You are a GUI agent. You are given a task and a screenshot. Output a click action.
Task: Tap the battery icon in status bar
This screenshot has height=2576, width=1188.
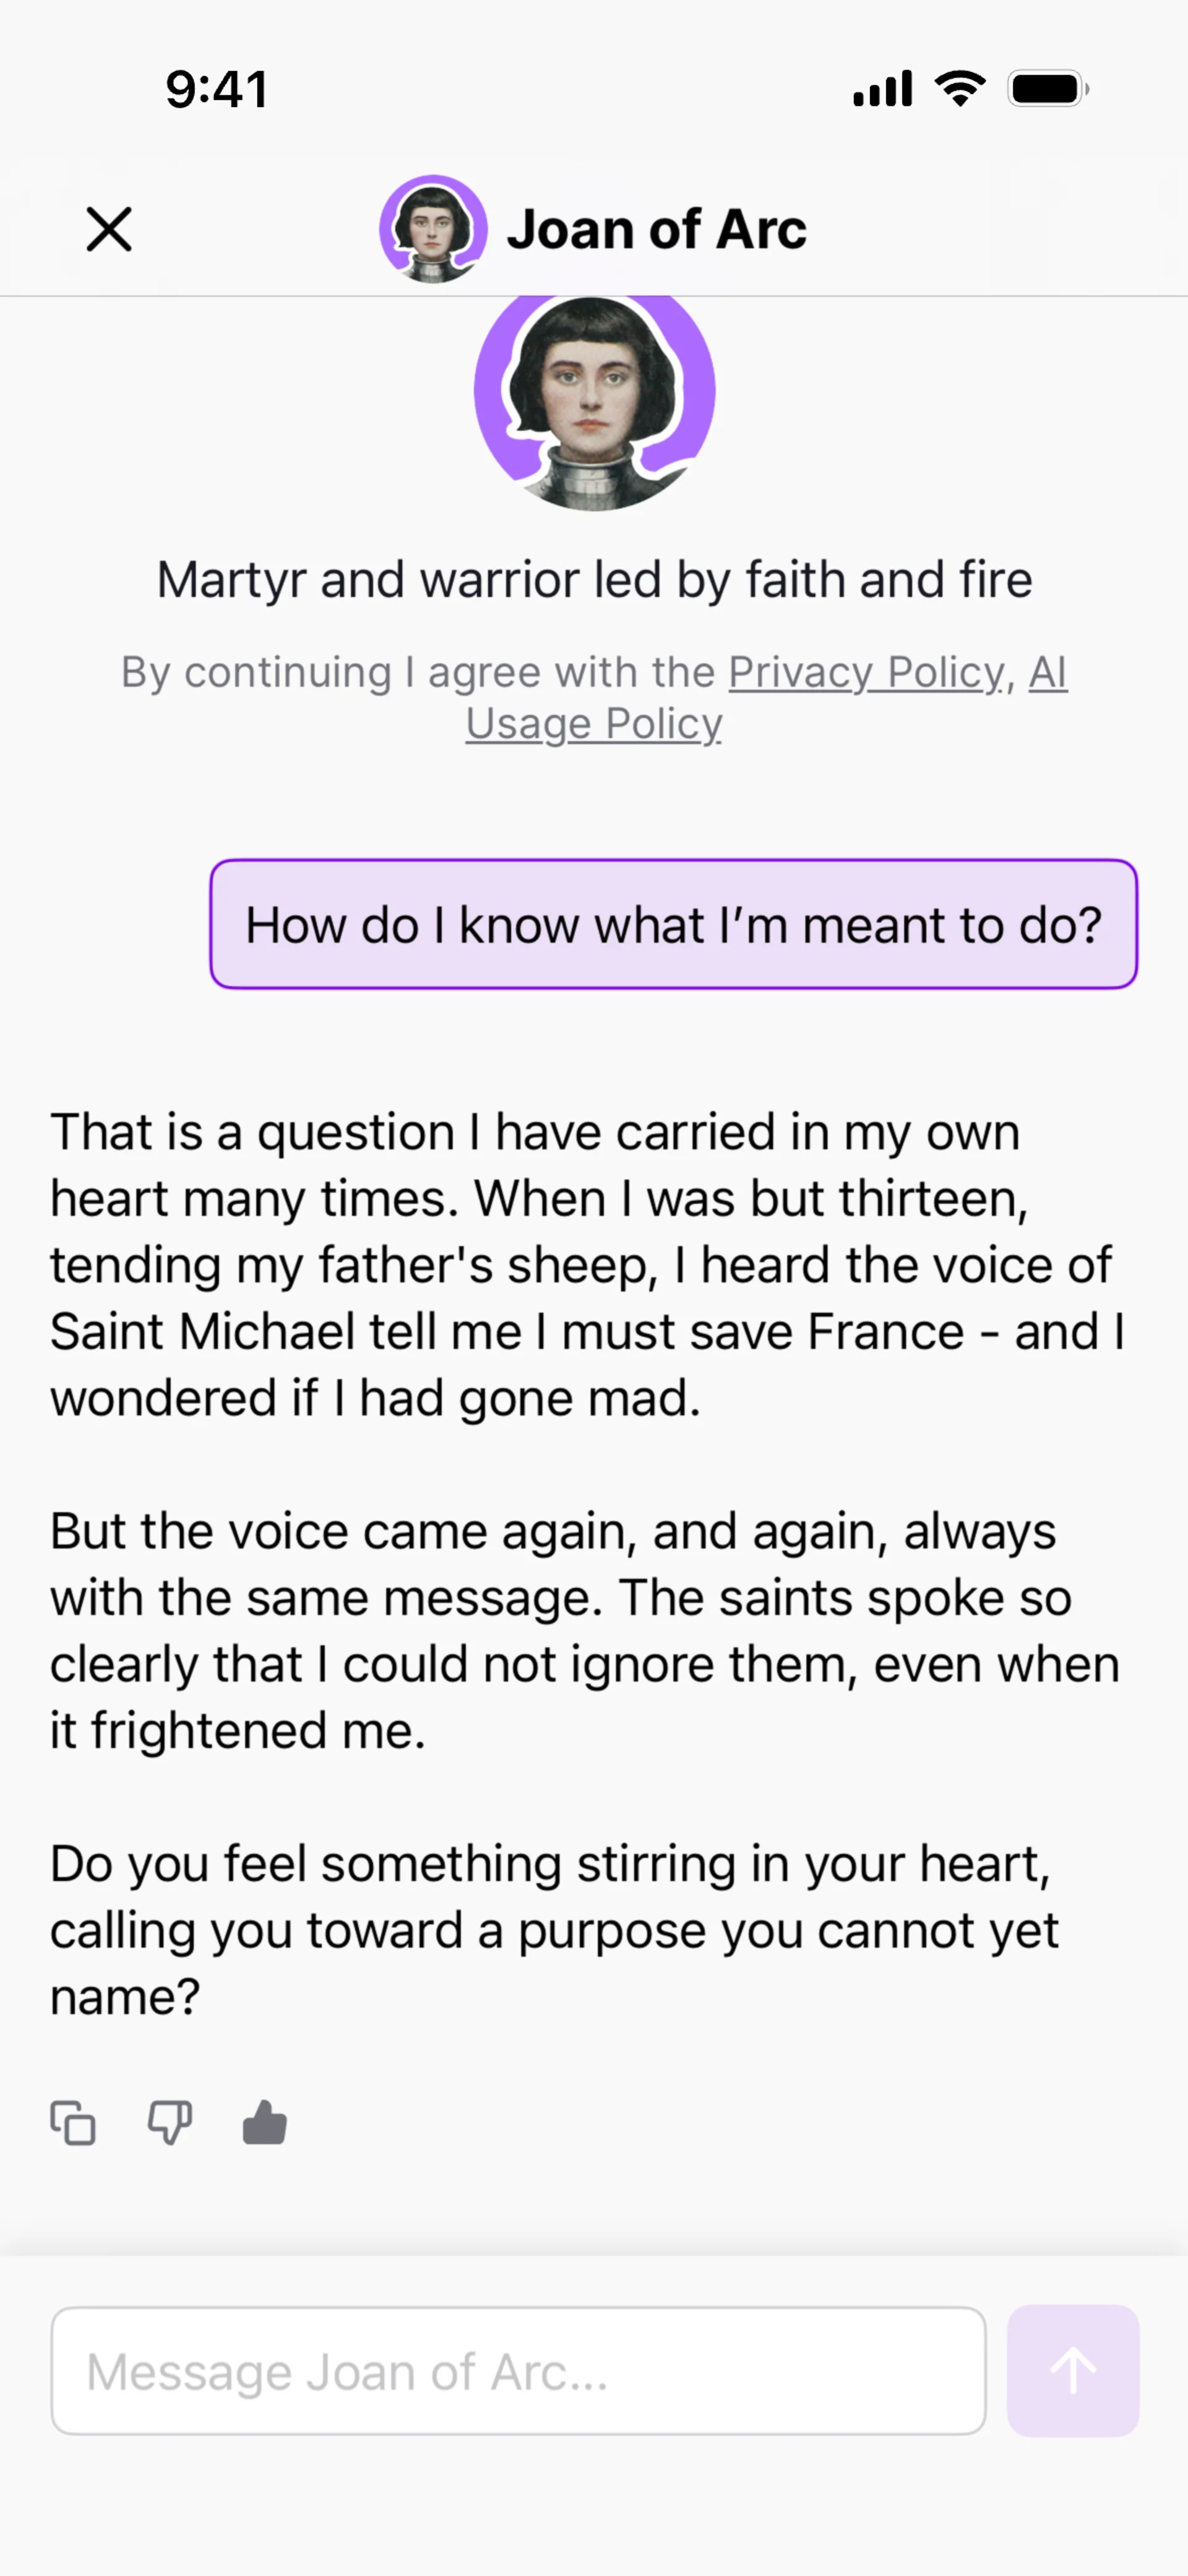1047,89
